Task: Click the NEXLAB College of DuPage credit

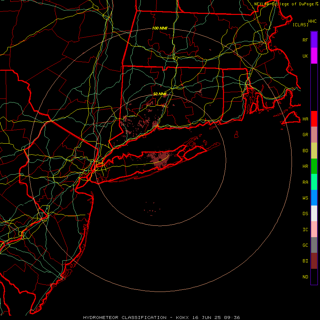Action: click(286, 4)
